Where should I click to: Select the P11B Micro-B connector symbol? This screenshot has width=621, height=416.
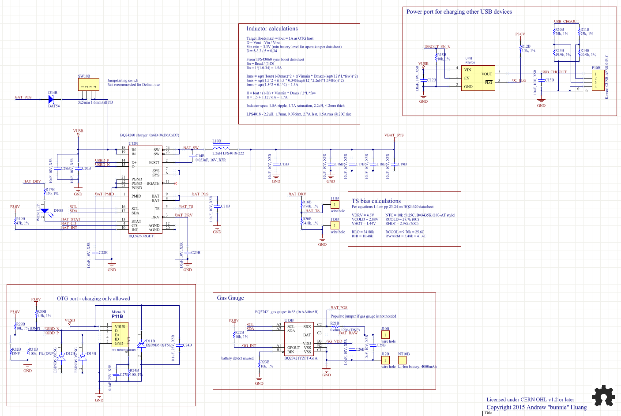coord(119,335)
